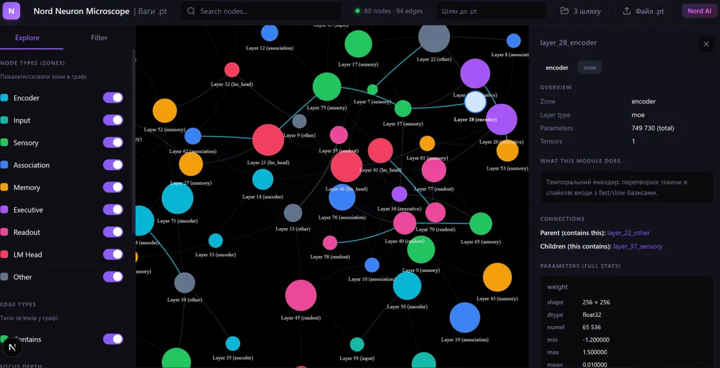Toggle the Other zone visibility
This screenshot has width=720, height=368.
113,277
